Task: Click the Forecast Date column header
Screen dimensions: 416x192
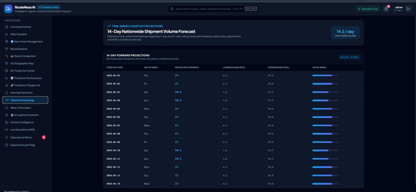Action: point(115,67)
